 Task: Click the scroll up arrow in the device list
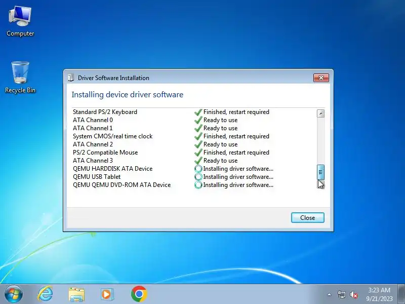click(320, 113)
